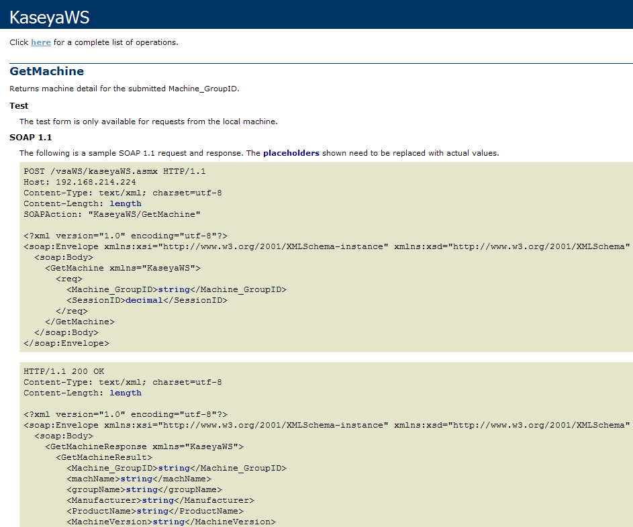Select the 'SOAP 1.1' section heading

(31, 138)
